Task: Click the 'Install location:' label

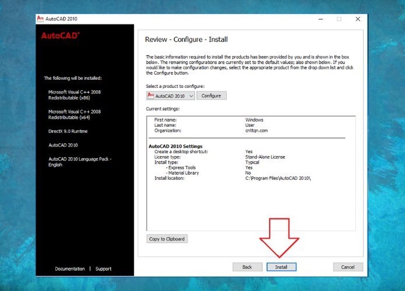Action: coord(169,178)
